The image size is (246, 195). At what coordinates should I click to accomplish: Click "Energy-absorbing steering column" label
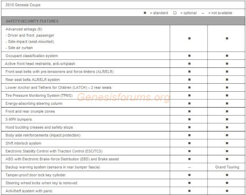(x=34, y=104)
